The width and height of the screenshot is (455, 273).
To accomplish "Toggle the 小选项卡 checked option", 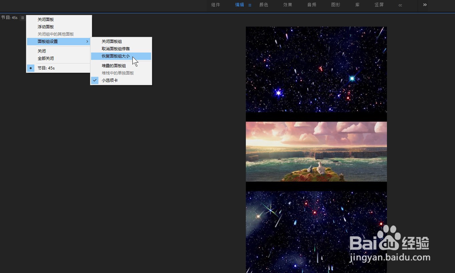I will [121, 80].
